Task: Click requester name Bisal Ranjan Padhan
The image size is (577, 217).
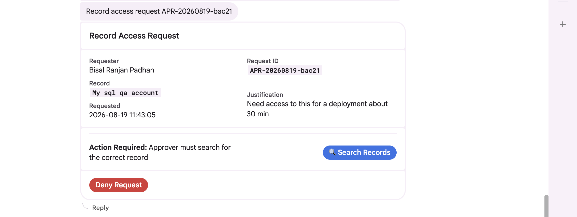Action: pyautogui.click(x=122, y=70)
